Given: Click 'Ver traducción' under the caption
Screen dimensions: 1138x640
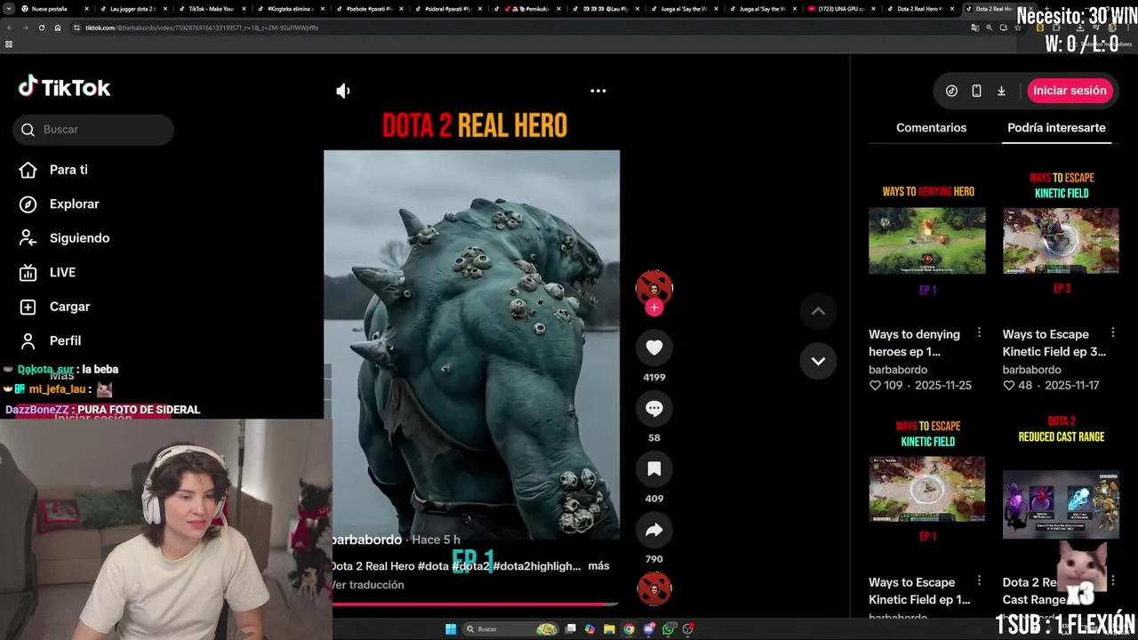Looking at the screenshot, I should [367, 585].
